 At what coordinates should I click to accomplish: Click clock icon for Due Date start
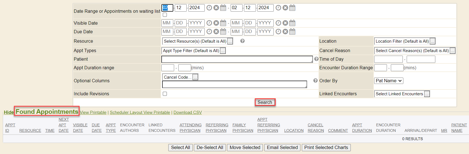coord(209,32)
